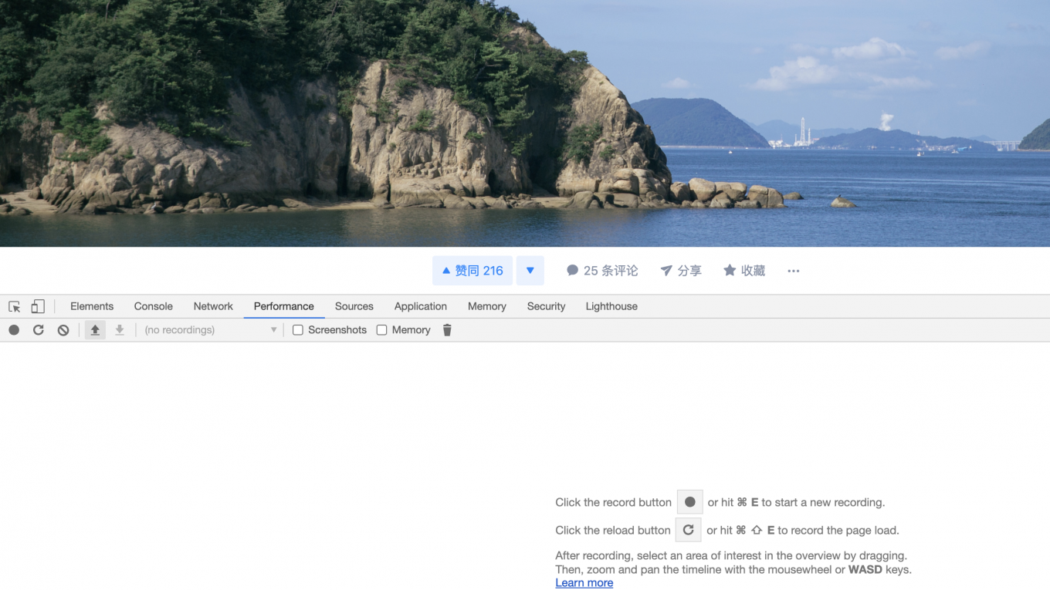Click the collect garbage trash icon

[x=447, y=330]
